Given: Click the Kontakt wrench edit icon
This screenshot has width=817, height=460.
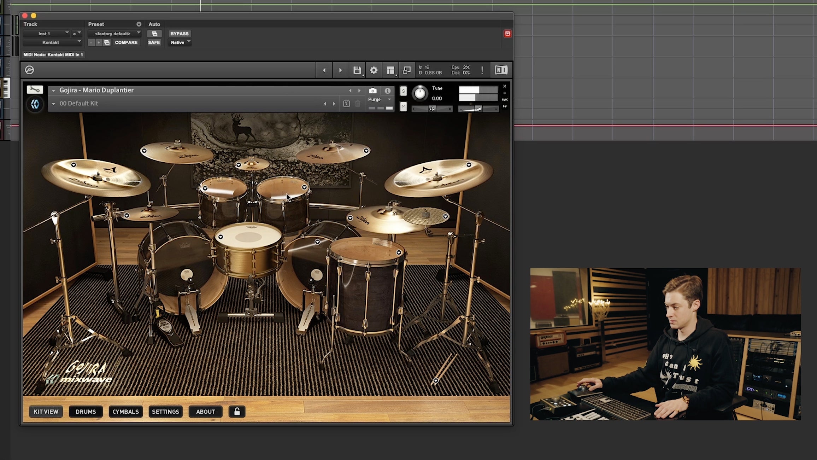Looking at the screenshot, I should (x=35, y=90).
